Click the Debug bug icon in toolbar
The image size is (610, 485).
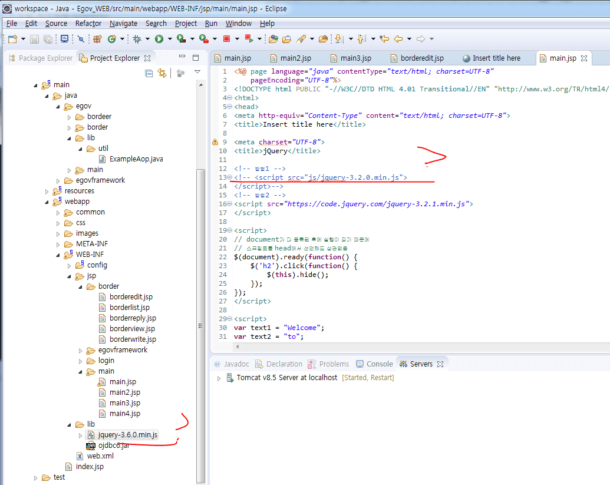click(x=137, y=39)
